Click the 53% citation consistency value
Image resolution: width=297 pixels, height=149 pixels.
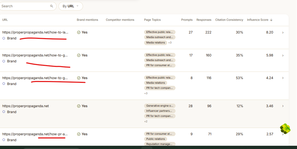[239, 78]
